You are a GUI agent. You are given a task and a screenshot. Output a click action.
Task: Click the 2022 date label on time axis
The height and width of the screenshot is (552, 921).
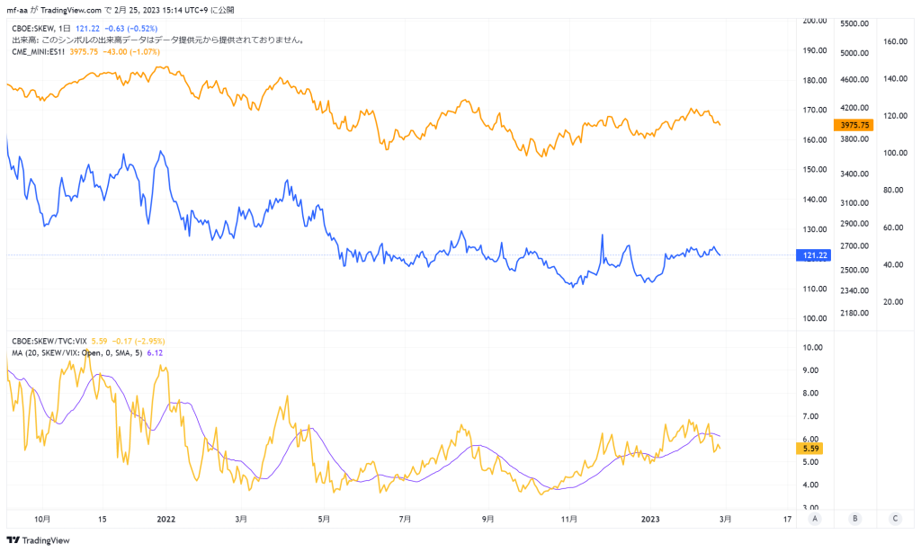pyautogui.click(x=166, y=519)
